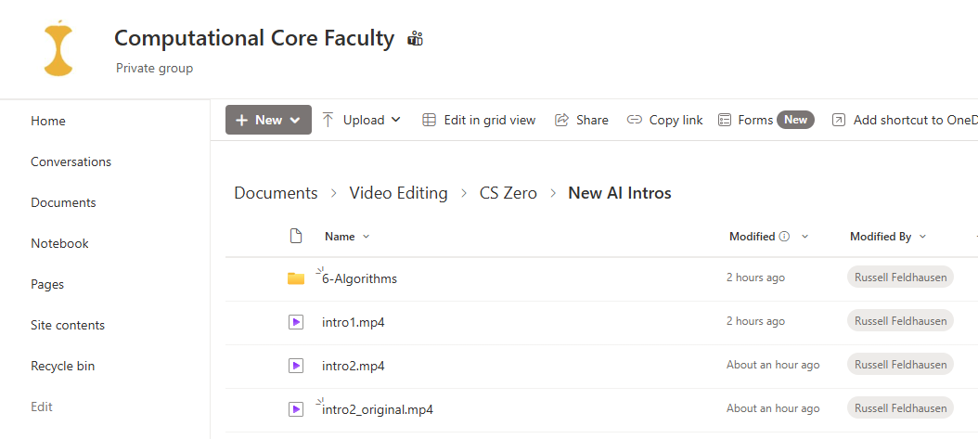Click the New badge beside Forms
This screenshot has height=439, width=978.
(796, 120)
